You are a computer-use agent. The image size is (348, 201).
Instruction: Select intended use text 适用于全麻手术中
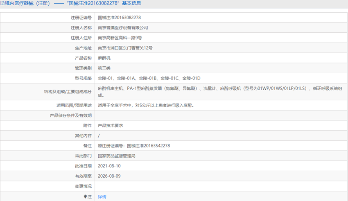click(x=146, y=105)
